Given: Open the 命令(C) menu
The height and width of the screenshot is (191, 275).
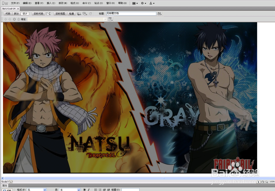Looking at the screenshot, I should coord(87,3).
